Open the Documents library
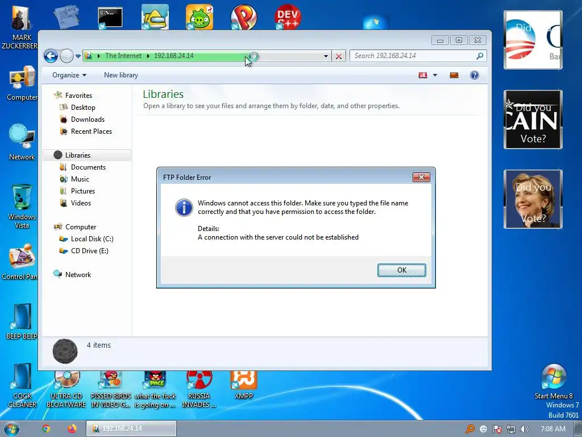Image resolution: width=582 pixels, height=437 pixels. click(x=88, y=167)
